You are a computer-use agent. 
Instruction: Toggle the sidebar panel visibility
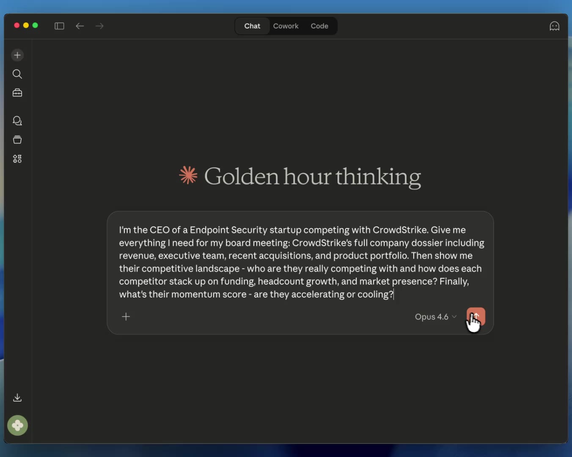tap(59, 26)
